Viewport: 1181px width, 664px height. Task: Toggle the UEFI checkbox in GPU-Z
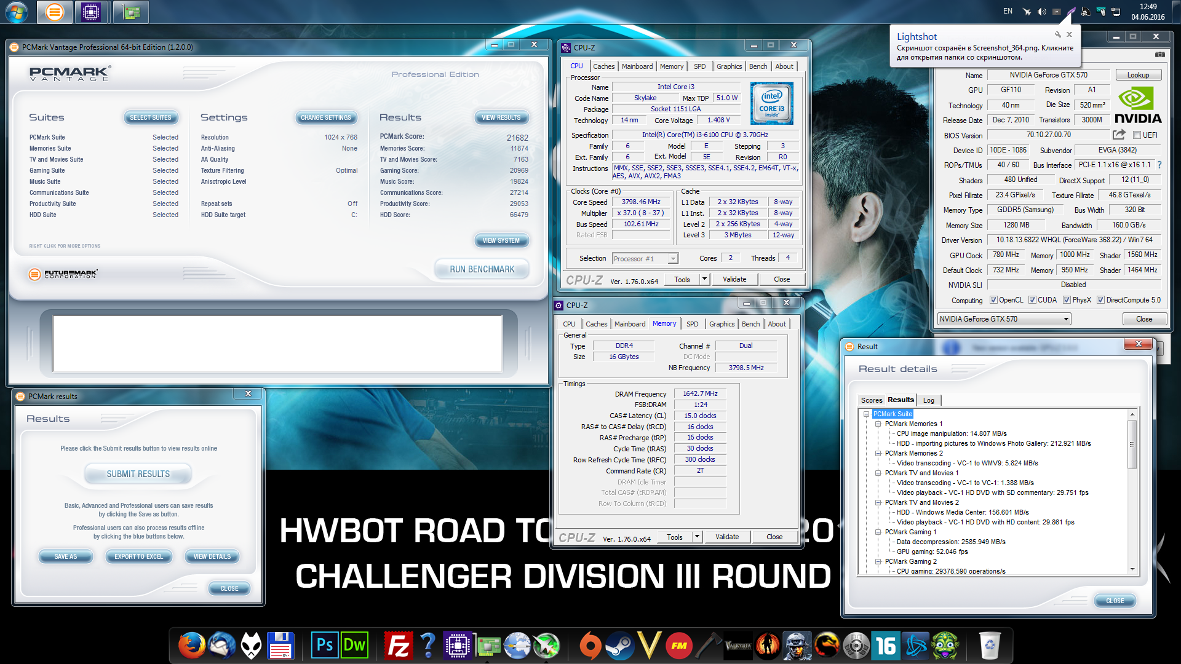1137,135
